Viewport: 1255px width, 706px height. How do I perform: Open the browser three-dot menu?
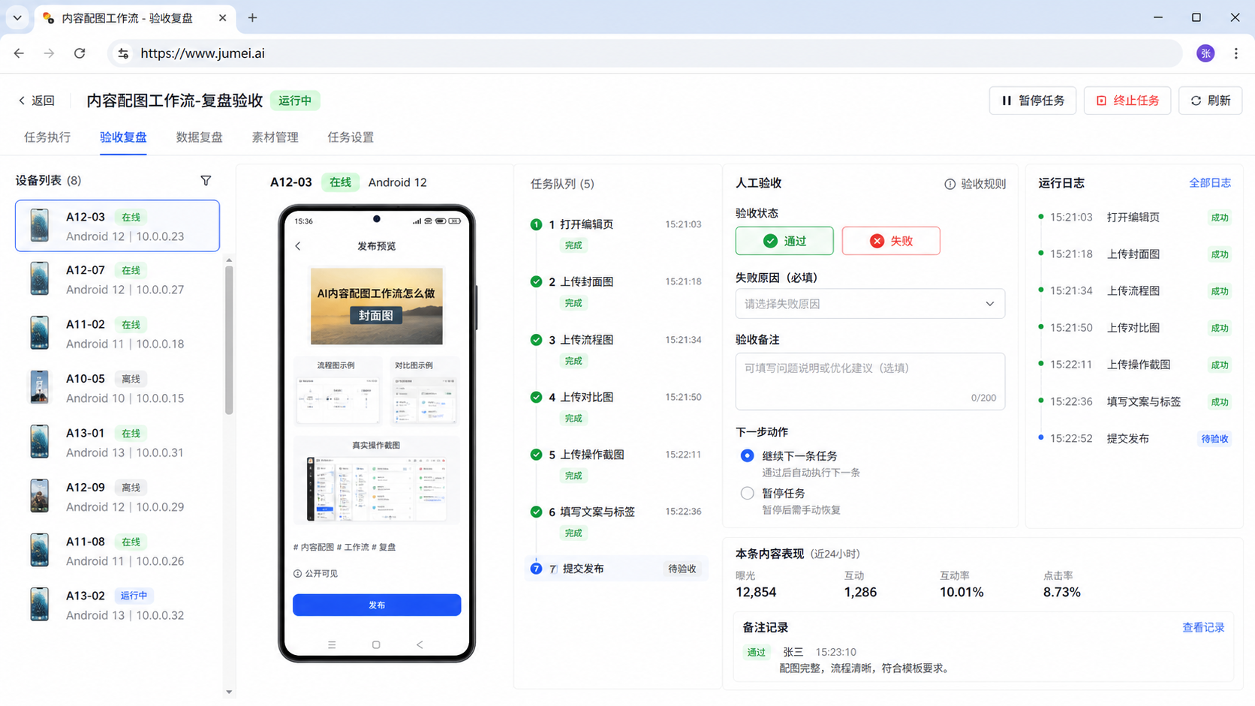click(1235, 53)
